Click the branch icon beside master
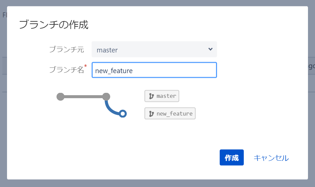Screen dimensions: 315x187 click(x=151, y=96)
